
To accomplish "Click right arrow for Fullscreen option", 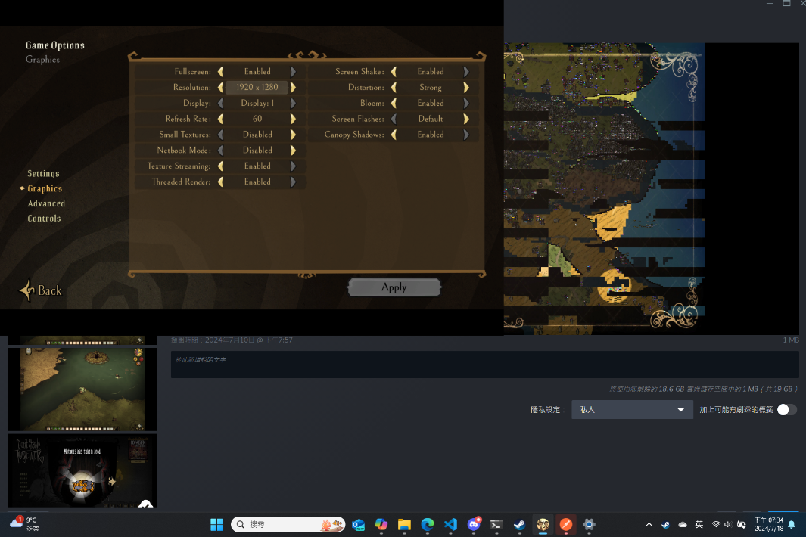I will point(293,71).
